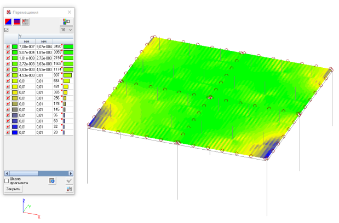
Task: Click the 3490 count cell
Action: (58, 46)
